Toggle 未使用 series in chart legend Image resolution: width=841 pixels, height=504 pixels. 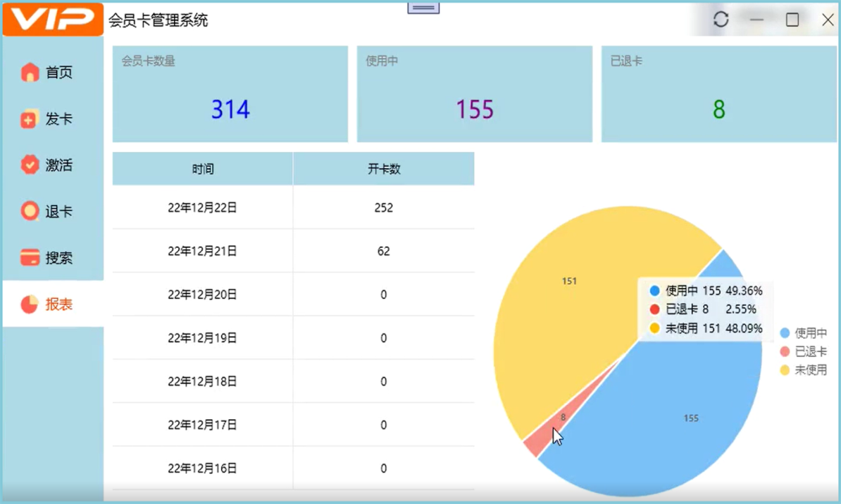pos(803,370)
